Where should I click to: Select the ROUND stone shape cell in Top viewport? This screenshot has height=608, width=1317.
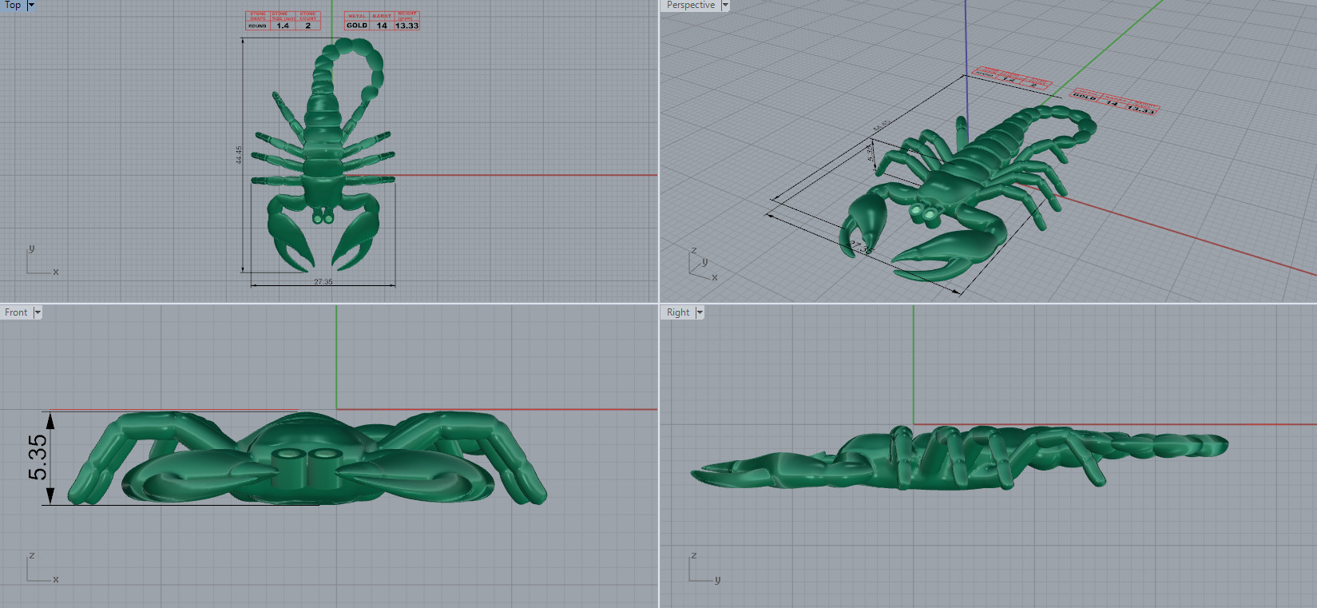(257, 26)
